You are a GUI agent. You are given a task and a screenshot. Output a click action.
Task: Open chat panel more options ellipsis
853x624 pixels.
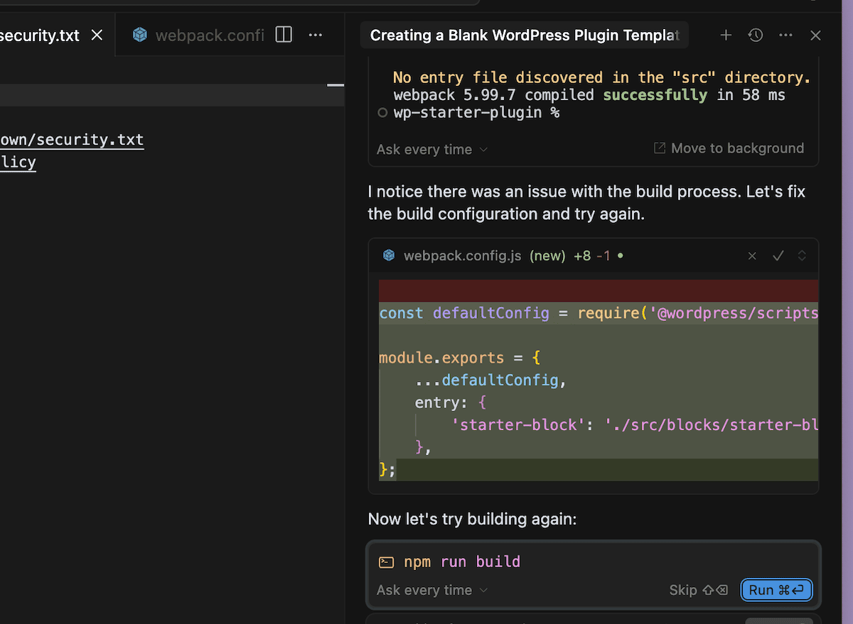[785, 35]
